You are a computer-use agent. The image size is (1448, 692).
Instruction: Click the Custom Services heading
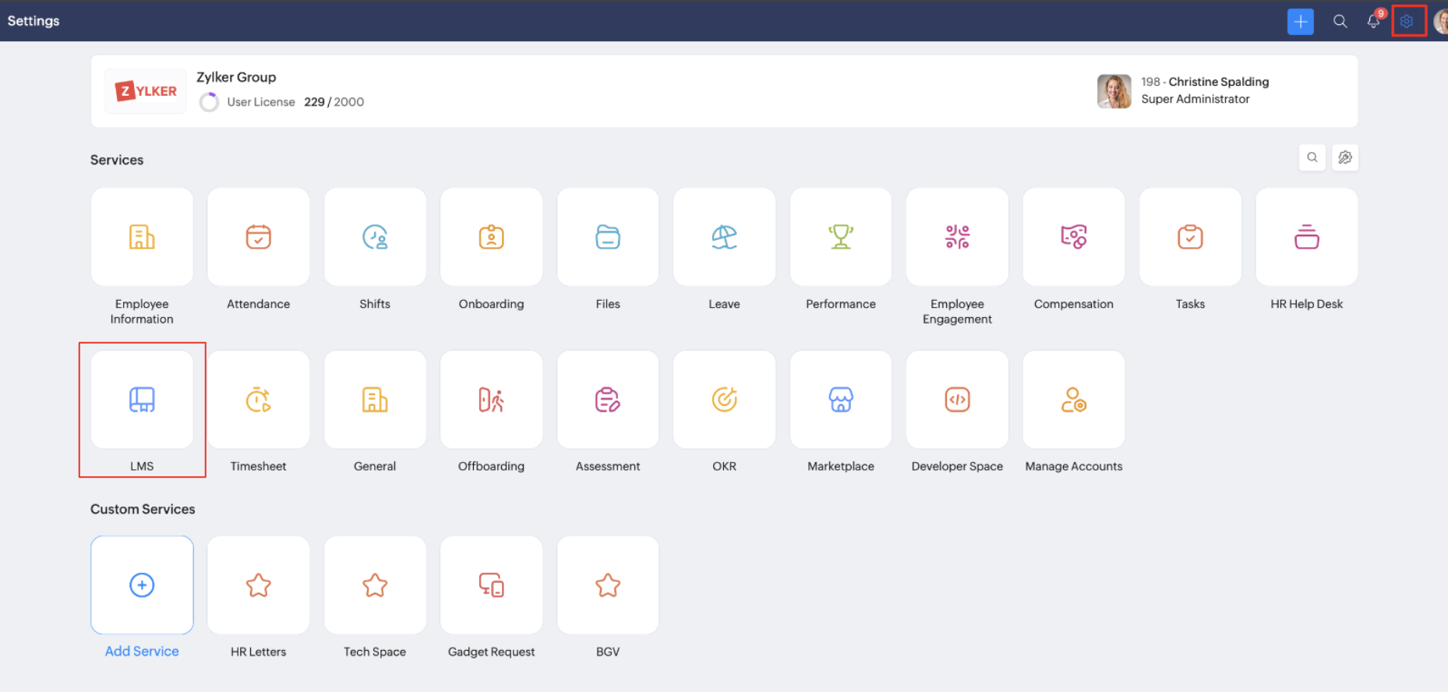click(x=143, y=509)
